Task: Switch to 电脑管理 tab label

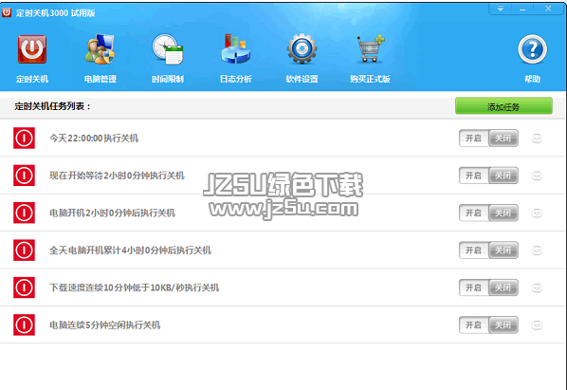Action: click(x=101, y=79)
